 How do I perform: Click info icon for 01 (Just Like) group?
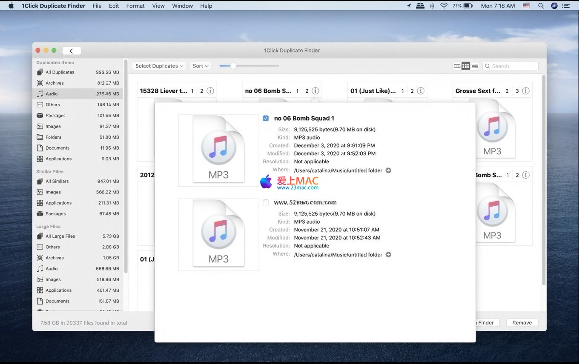click(421, 91)
